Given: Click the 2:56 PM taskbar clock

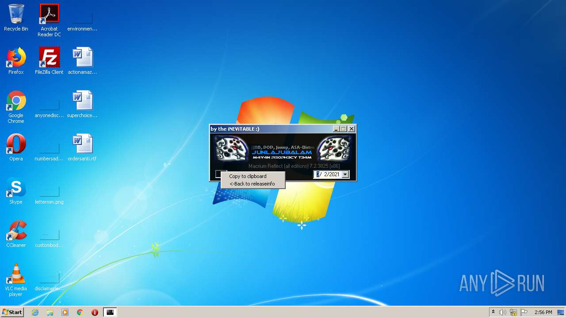Looking at the screenshot, I should (x=543, y=312).
